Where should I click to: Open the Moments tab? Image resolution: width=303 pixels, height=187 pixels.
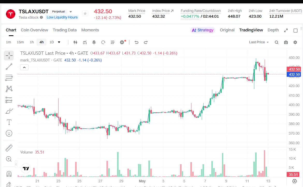[x=90, y=30]
